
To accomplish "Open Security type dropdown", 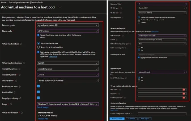I will coord(68,81).
